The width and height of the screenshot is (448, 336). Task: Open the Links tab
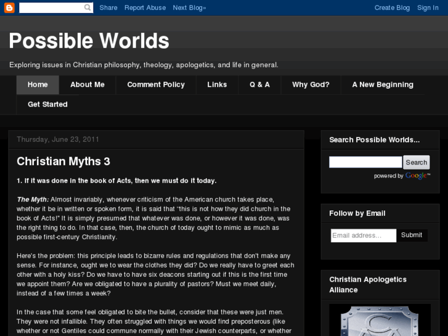coord(217,84)
